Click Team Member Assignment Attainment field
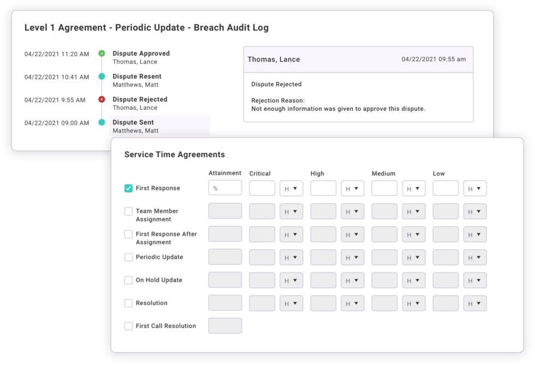The width and height of the screenshot is (535, 365). [225, 211]
